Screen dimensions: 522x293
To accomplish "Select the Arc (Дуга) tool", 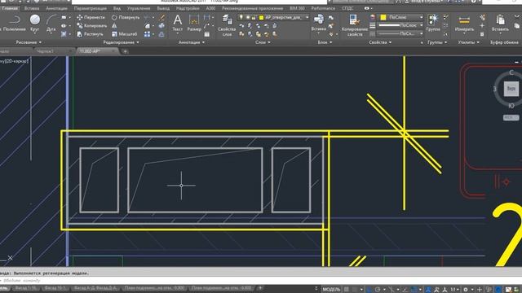I will coord(51,23).
